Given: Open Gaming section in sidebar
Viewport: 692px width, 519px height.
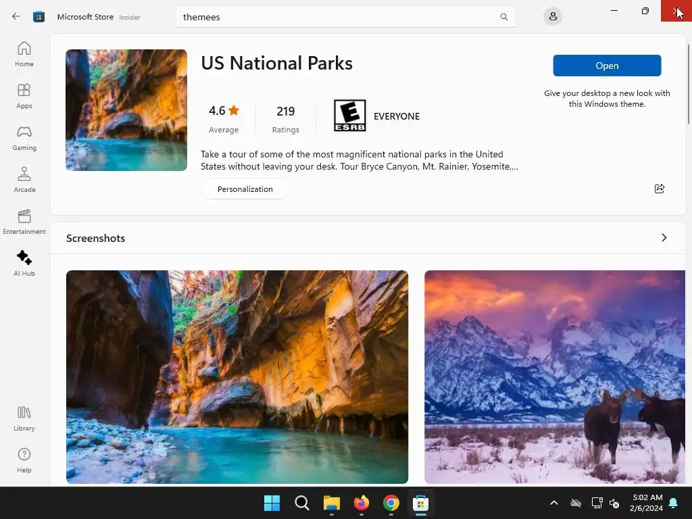Looking at the screenshot, I should pos(24,138).
